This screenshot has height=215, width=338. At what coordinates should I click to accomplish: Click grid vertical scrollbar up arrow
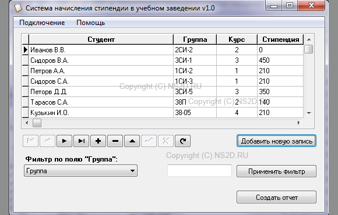tap(309, 40)
